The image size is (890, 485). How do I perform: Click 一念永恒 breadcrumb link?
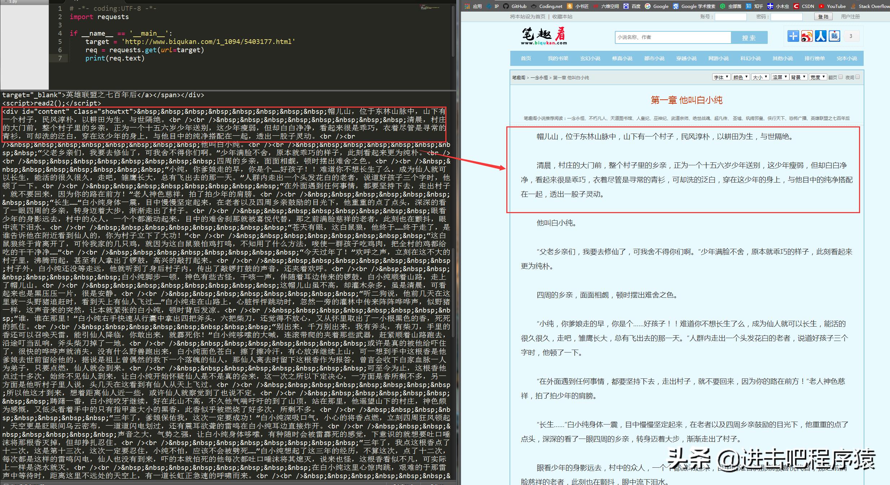[539, 77]
